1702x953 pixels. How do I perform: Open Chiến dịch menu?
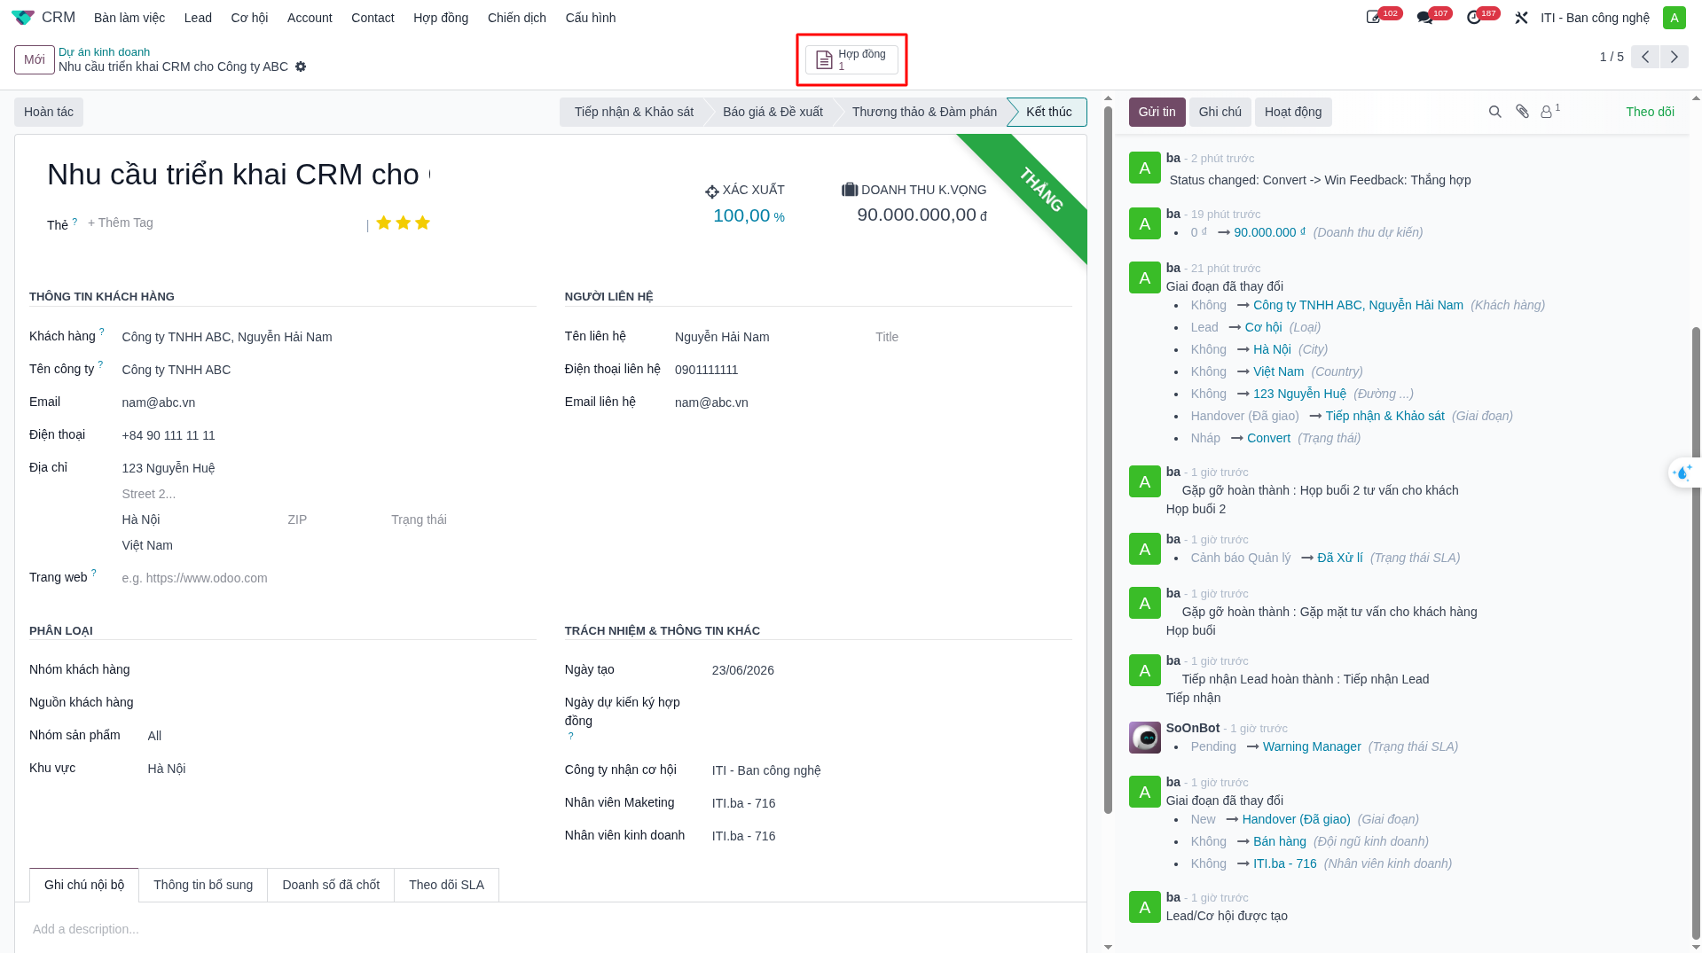click(x=517, y=18)
